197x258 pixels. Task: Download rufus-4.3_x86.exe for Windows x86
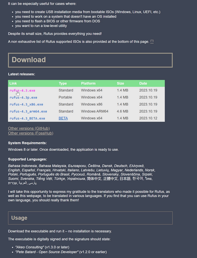pos(26,104)
